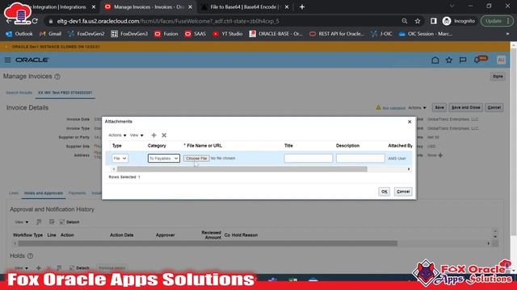Open View menu in Approval History

(x=22, y=222)
